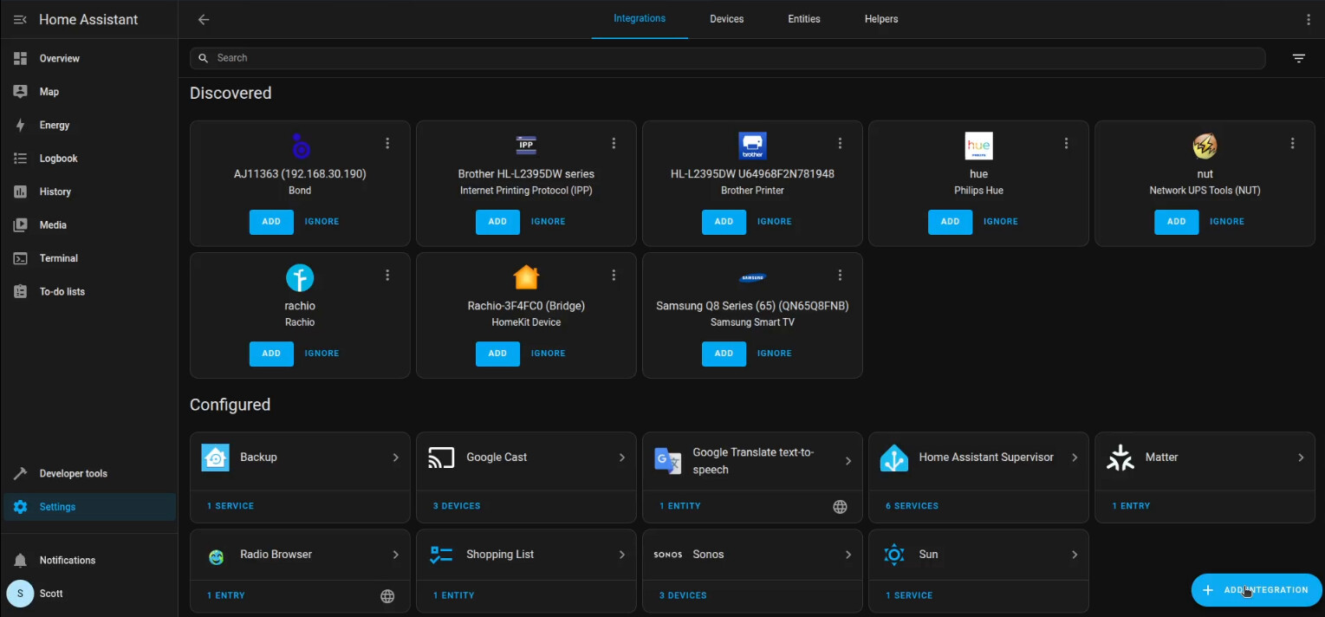
Task: Open the filter options icon
Action: pyautogui.click(x=1298, y=58)
